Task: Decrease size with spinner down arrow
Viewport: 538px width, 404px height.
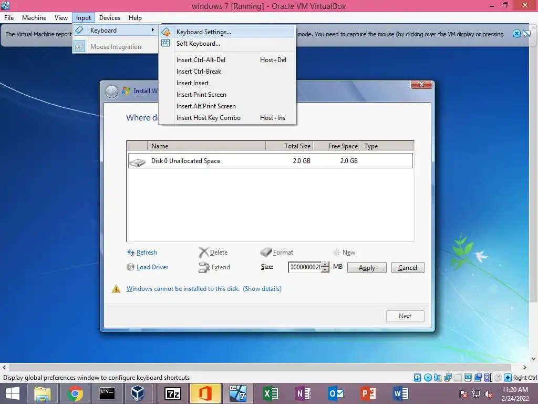Action: click(x=325, y=270)
